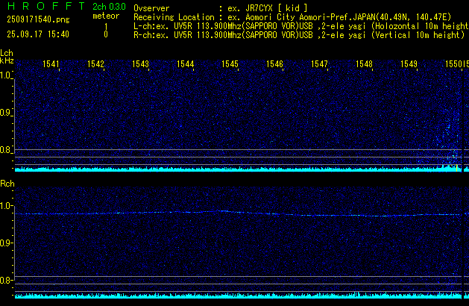Click the file name 2509171540.png

click(x=38, y=19)
